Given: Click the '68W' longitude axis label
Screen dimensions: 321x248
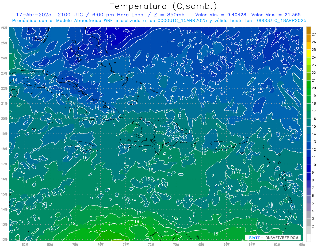Looking at the screenshot, I should pos(201,244).
